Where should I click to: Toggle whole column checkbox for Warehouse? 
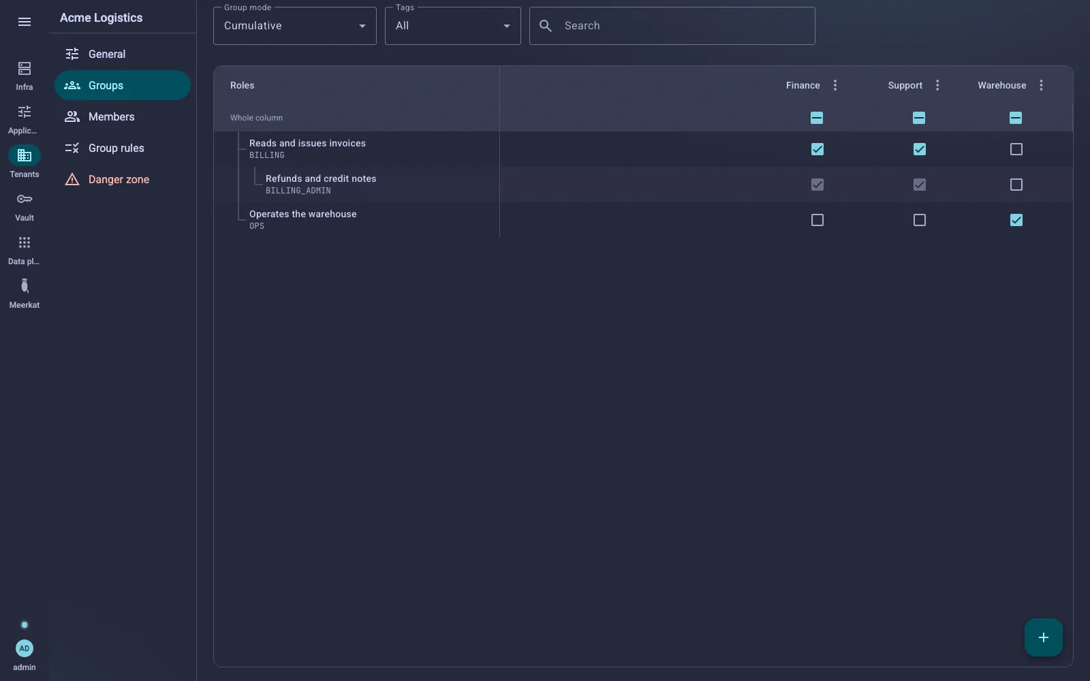1016,118
